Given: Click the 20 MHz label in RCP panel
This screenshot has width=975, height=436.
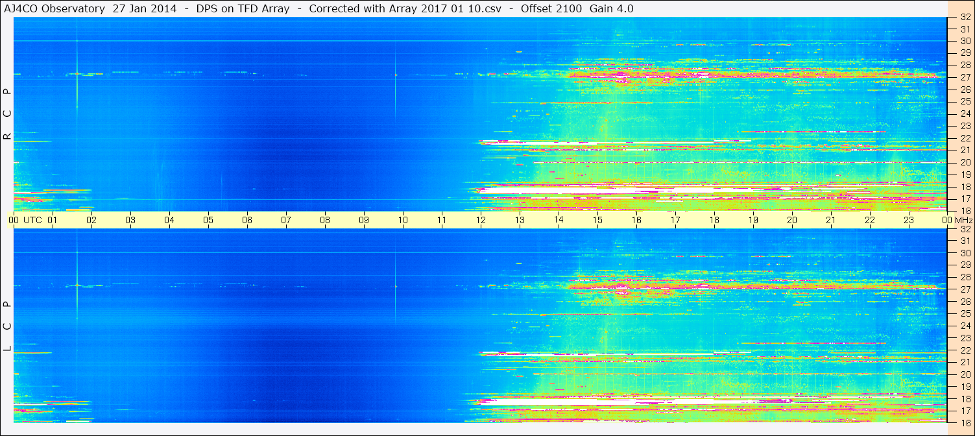Looking at the screenshot, I should [965, 162].
